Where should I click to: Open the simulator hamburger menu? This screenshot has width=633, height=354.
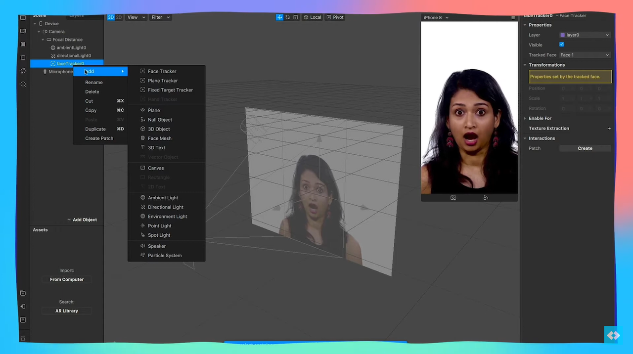tap(513, 18)
